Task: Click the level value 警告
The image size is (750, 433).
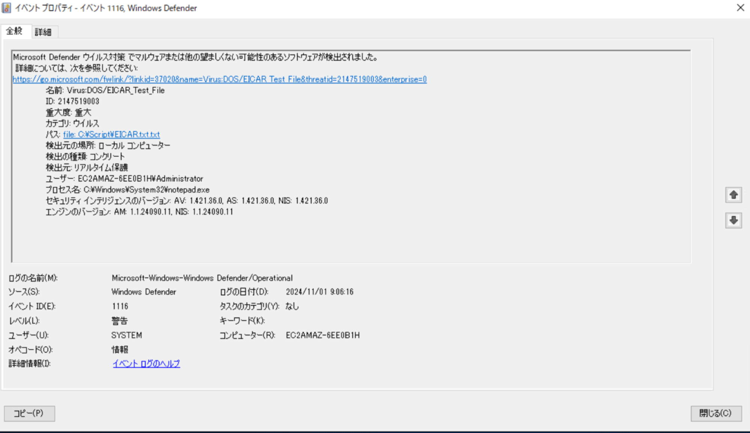Action: [120, 321]
